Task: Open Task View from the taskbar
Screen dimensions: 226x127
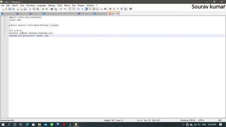Action: point(21,125)
